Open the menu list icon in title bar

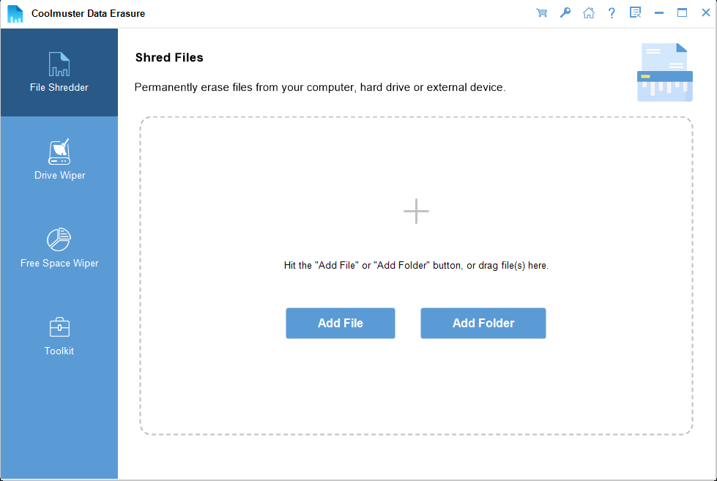(x=635, y=12)
